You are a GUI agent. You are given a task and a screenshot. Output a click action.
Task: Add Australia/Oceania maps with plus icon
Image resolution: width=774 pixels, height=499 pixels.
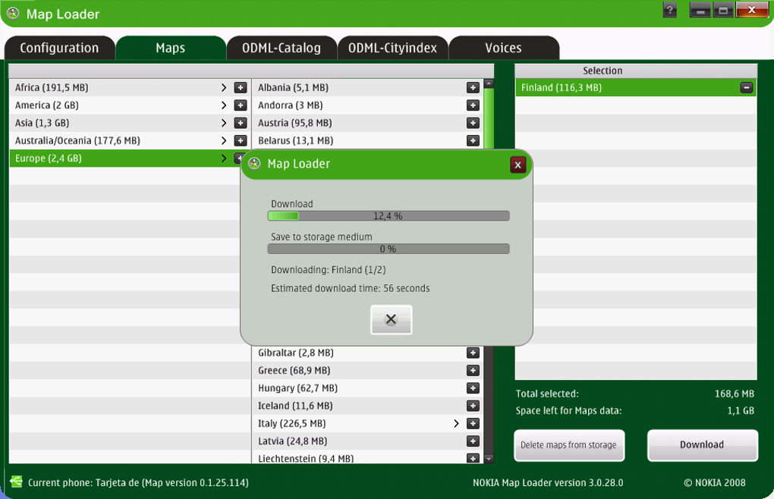(241, 141)
